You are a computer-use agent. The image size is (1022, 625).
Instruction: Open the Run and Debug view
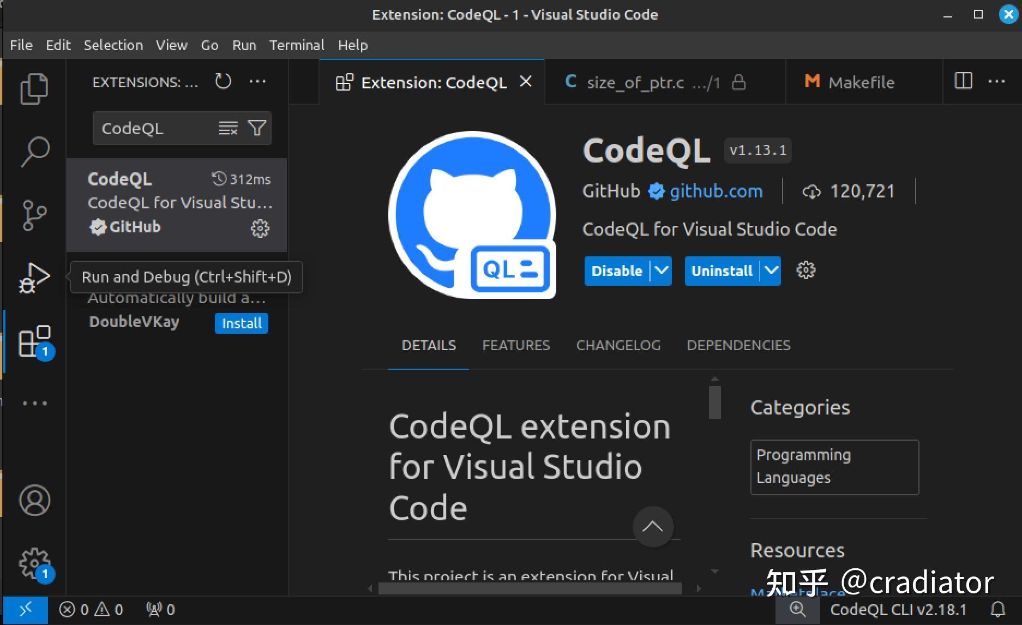[x=34, y=277]
